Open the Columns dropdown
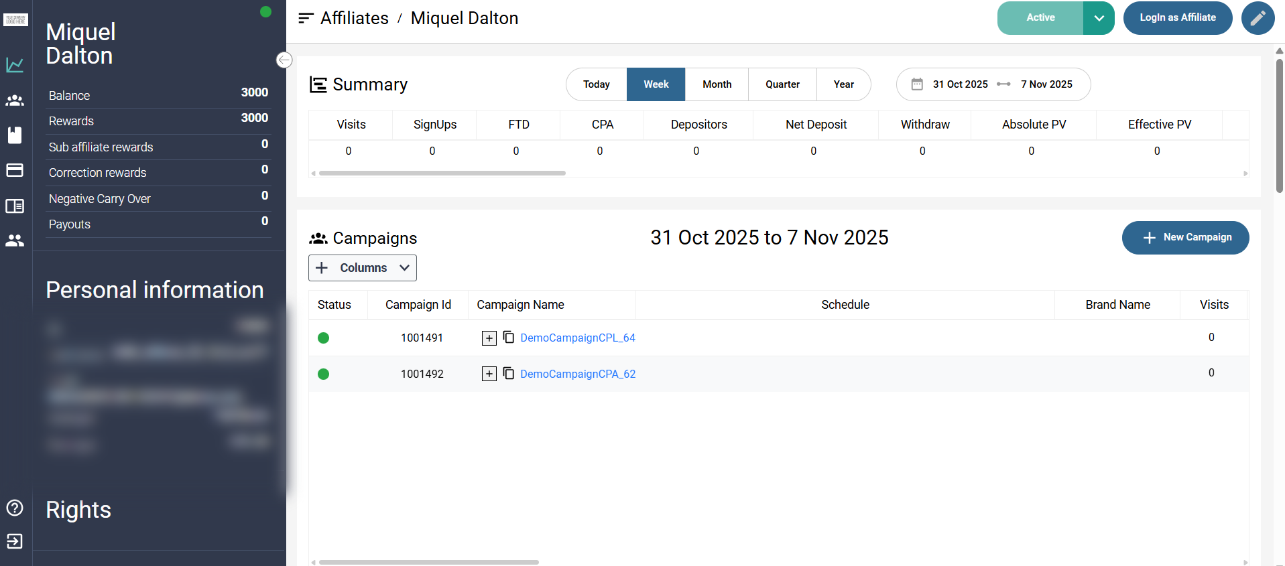 click(363, 268)
